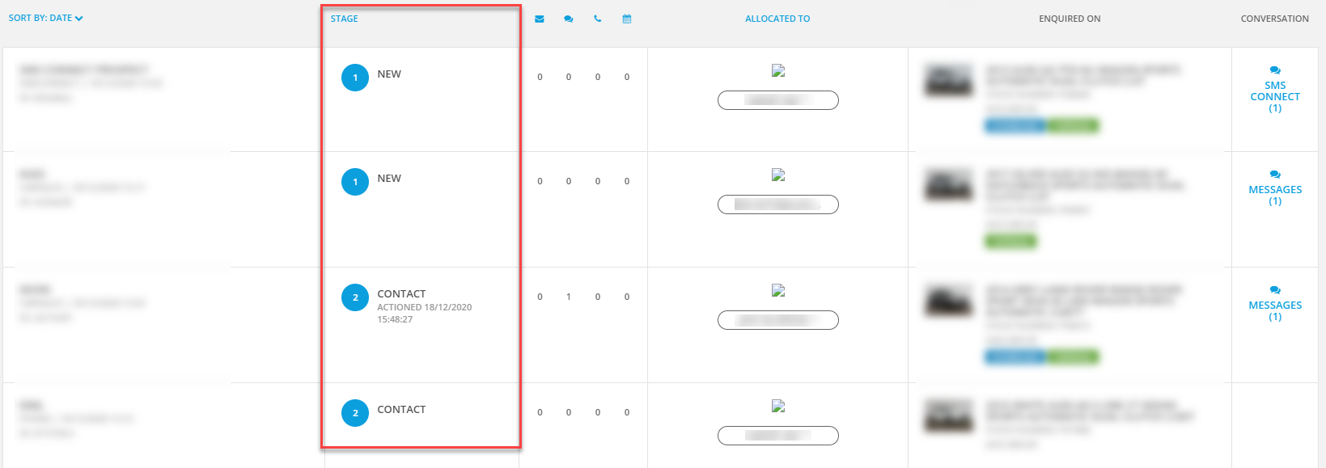Click the Enquired On column header
The width and height of the screenshot is (1326, 468).
(1070, 19)
